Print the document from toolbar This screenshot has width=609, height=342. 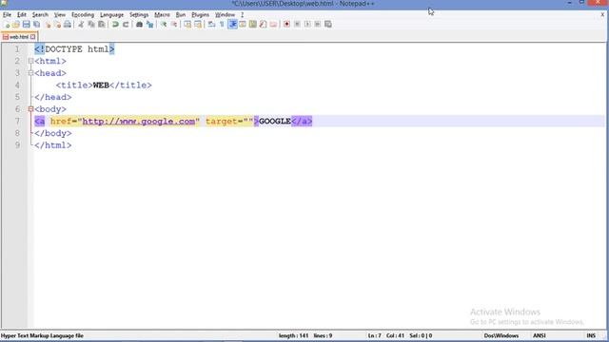click(68, 25)
